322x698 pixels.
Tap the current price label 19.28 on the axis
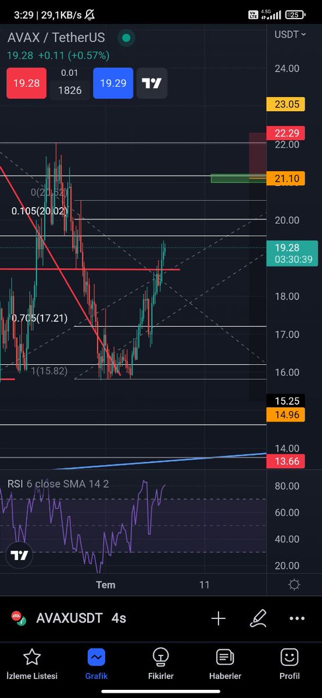point(292,253)
